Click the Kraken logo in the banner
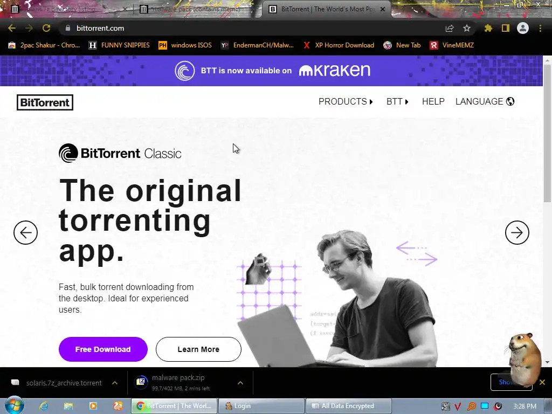This screenshot has height=414, width=552. pos(334,71)
